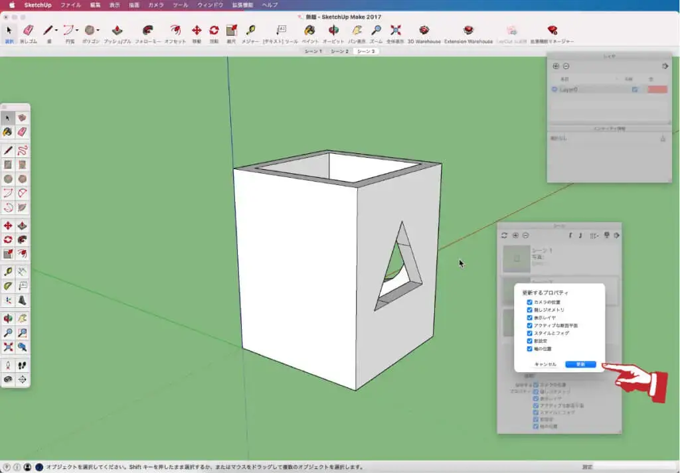Expand the arc tool dropdown arrow
Screen dimensions: 680x473
pos(78,30)
